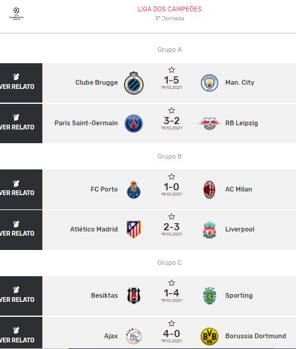The image size is (296, 349).
Task: Click the FC Porto crest
Action: [x=134, y=190]
